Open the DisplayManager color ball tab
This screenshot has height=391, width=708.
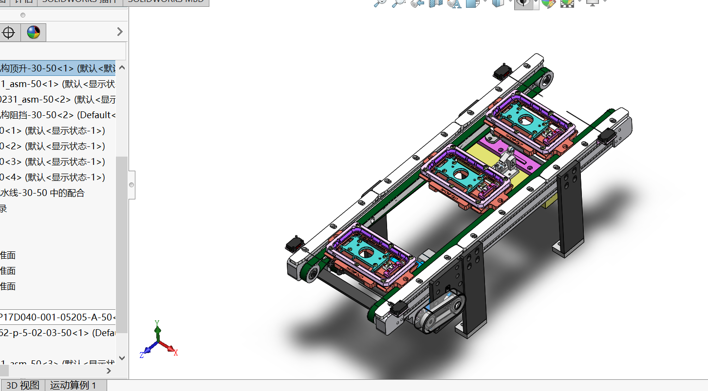(34, 33)
